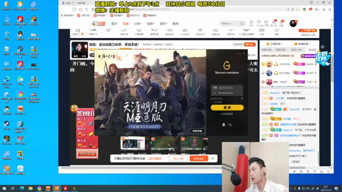Expand the 主播投稿 arrow in chat panel
Screen dimensions: 342x192
pos(282,44)
